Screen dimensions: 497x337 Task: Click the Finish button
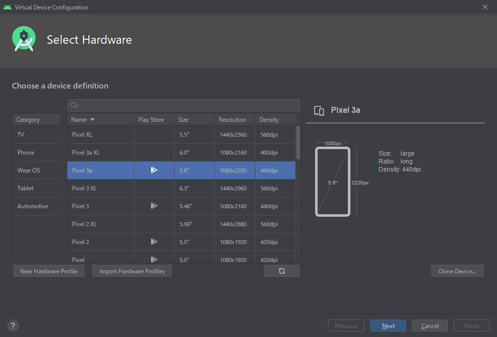472,326
